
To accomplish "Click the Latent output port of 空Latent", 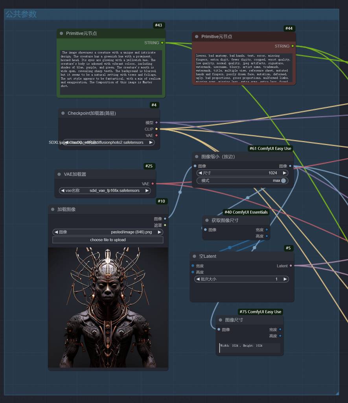I will coord(291,266).
